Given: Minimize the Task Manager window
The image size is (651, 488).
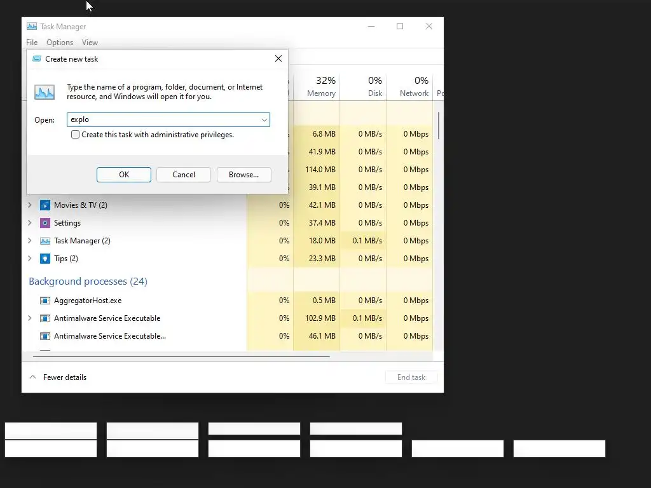Looking at the screenshot, I should [371, 26].
